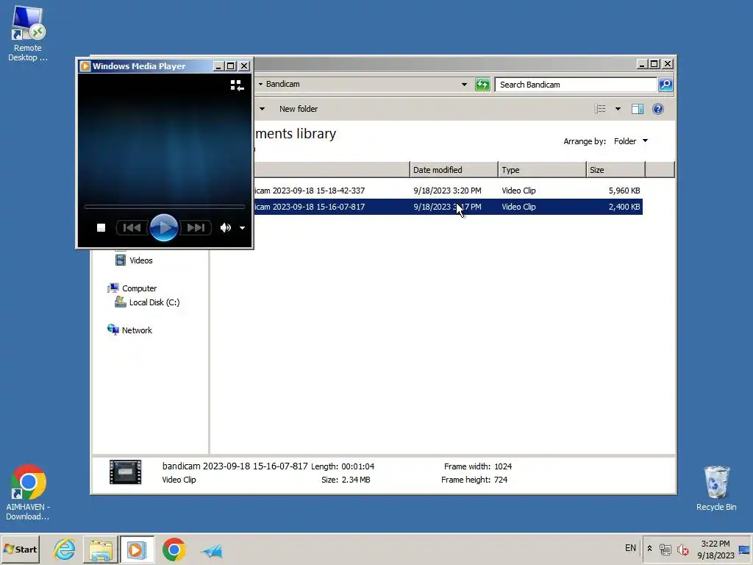Open volume dropdown arrow in Media Player
The height and width of the screenshot is (565, 753).
click(x=243, y=228)
